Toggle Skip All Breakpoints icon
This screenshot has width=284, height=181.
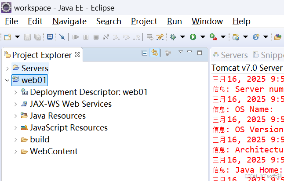pos(62,37)
